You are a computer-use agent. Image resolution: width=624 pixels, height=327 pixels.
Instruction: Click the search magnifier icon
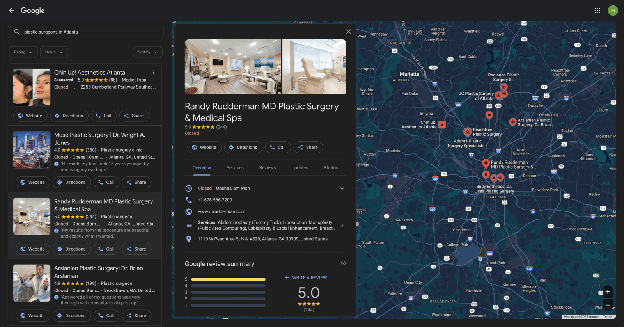click(17, 32)
